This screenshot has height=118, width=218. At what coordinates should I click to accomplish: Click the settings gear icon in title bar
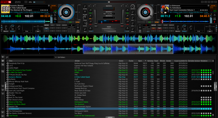26,2
